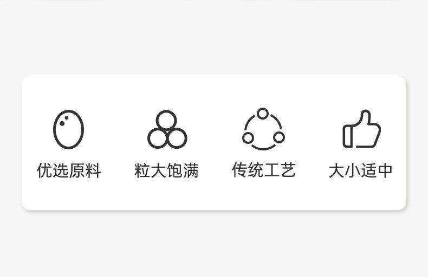Tap the 大小适中 label
The image size is (428, 277).
361,170
